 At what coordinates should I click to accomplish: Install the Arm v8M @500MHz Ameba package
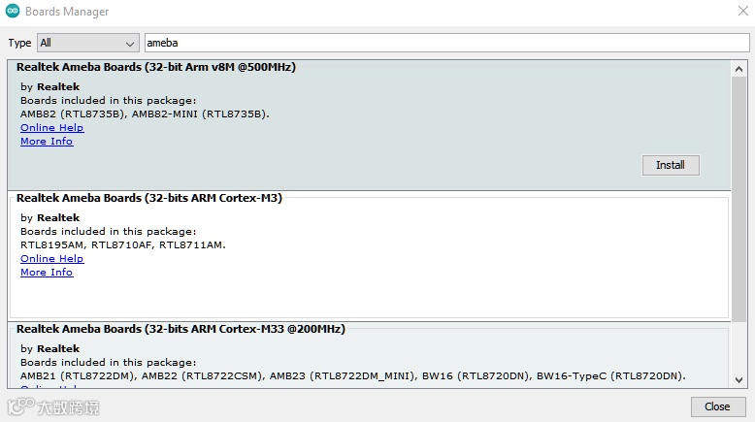671,165
